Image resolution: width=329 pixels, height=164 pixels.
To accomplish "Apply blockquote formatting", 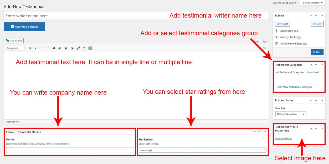I will [x=54, y=48].
